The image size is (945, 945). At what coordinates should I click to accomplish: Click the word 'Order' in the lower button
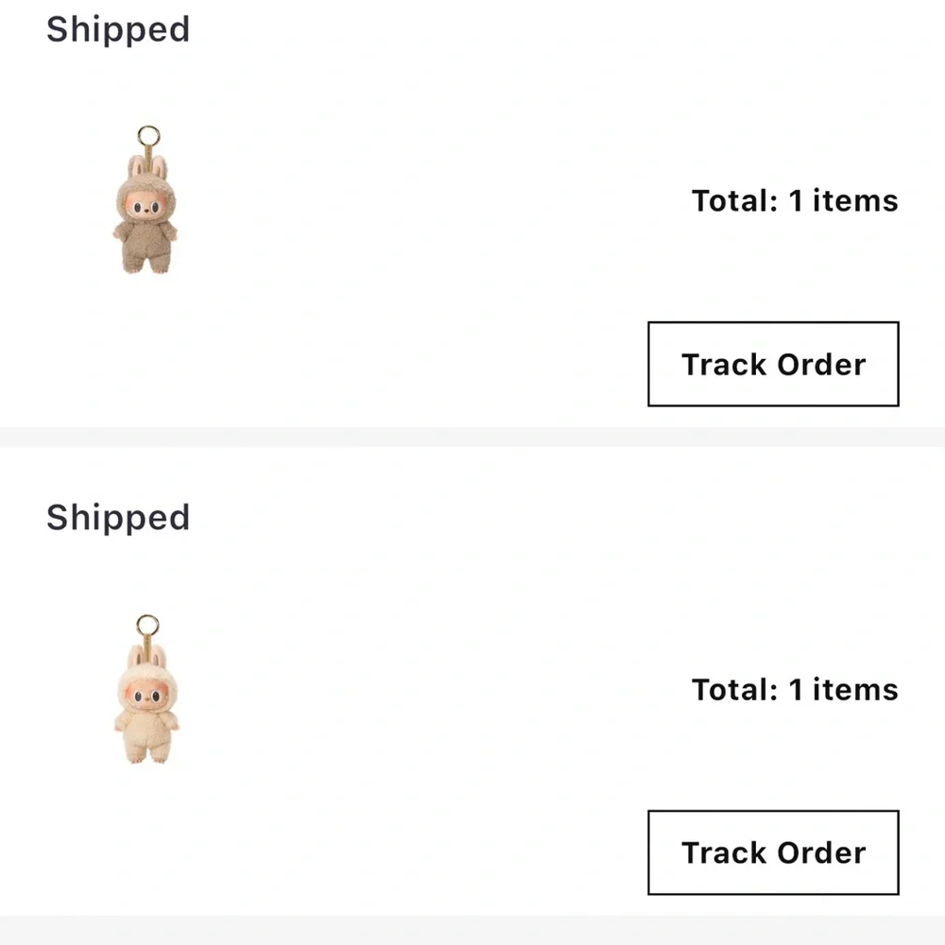820,852
